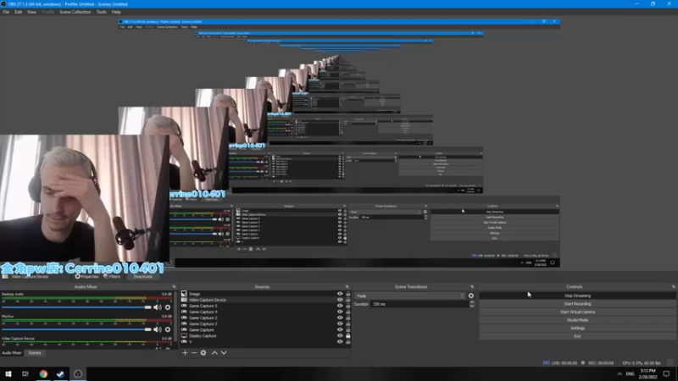Image resolution: width=678 pixels, height=381 pixels.
Task: Hide Game Capture 2 source
Action: [x=340, y=318]
